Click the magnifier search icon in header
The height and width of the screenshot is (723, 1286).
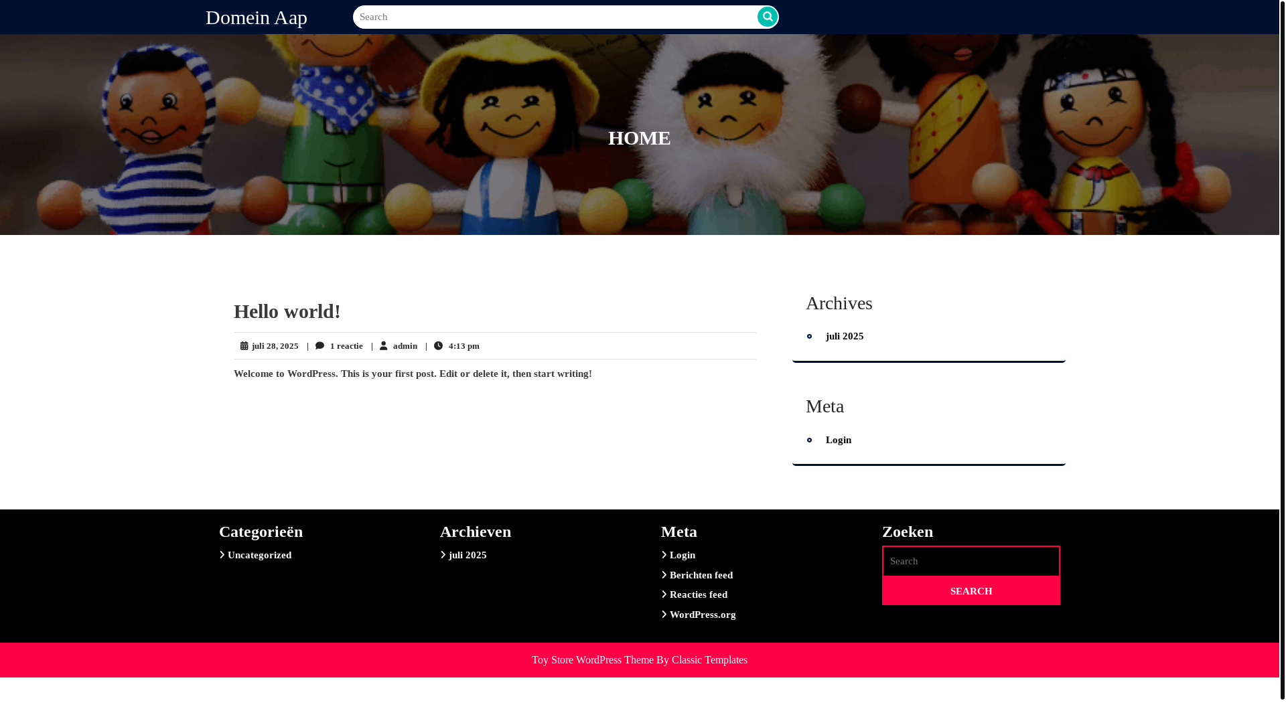768,17
